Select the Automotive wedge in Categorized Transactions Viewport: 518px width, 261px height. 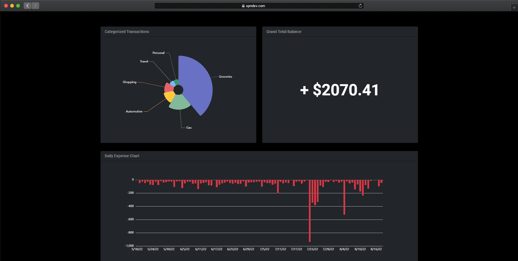[169, 96]
